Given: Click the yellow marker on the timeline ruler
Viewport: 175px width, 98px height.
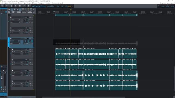Looking at the screenshot, I should click(x=71, y=10).
